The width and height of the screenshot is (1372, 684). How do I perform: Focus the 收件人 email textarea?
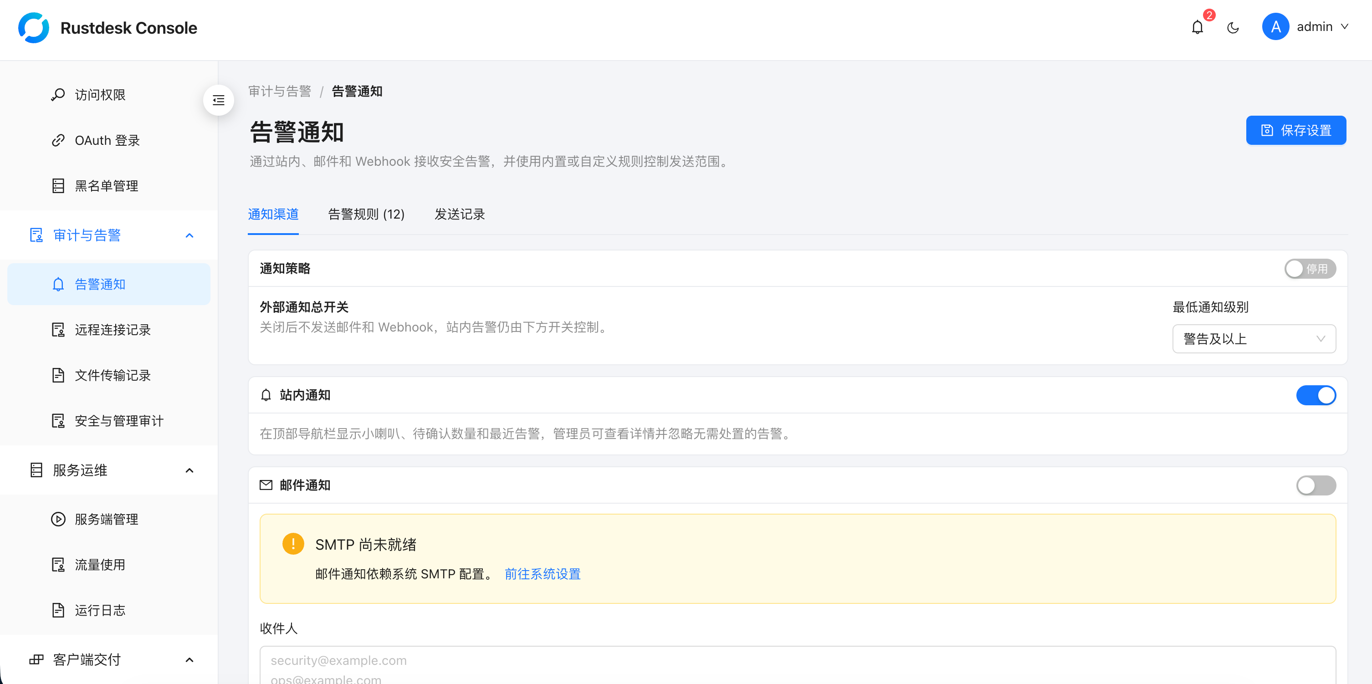click(797, 665)
